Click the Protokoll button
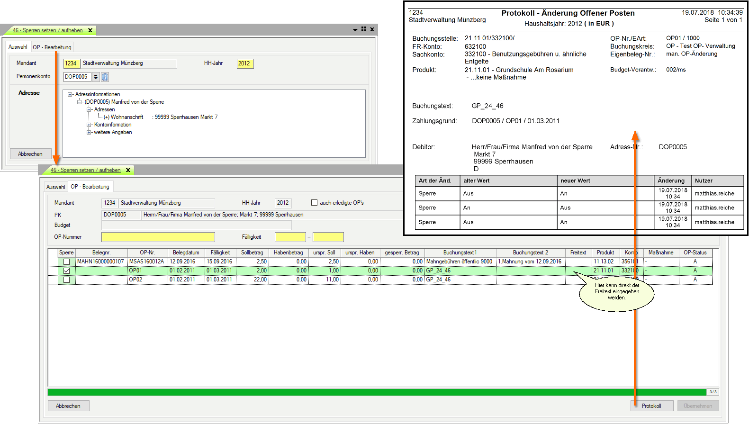 pos(651,406)
